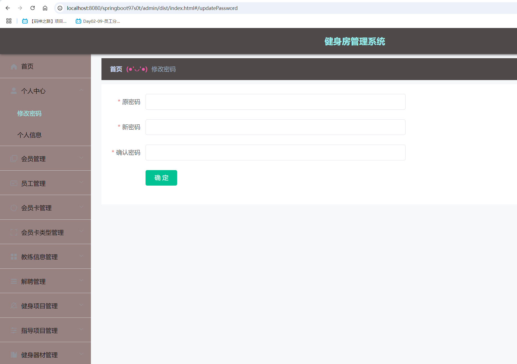Click the green 确定 button
The image size is (517, 364).
tap(161, 178)
